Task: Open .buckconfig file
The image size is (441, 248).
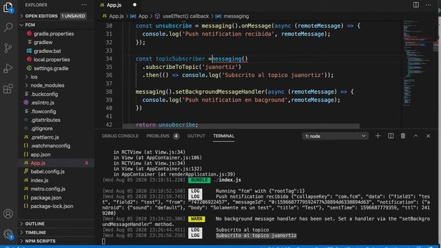Action: [x=44, y=94]
